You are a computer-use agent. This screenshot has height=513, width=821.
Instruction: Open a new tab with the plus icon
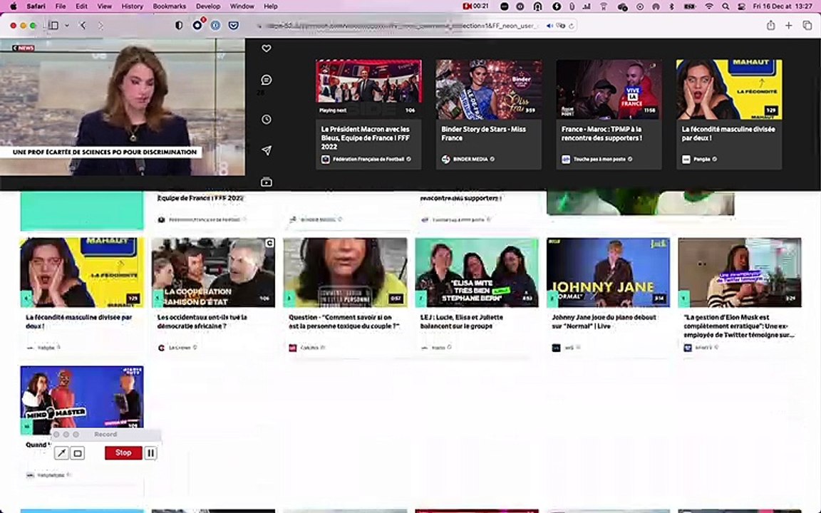point(788,25)
